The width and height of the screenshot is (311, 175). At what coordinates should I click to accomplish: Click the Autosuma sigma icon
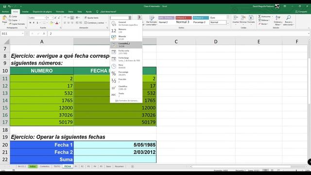point(259,16)
